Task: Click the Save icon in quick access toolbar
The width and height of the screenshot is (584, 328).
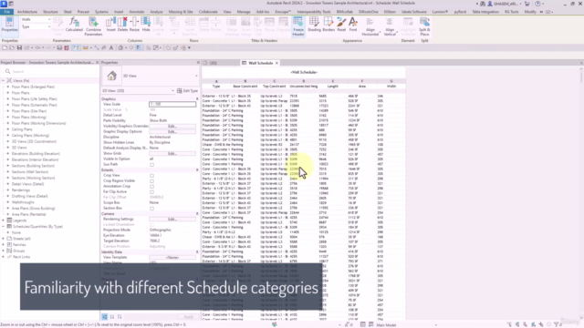Action: pyautogui.click(x=19, y=48)
